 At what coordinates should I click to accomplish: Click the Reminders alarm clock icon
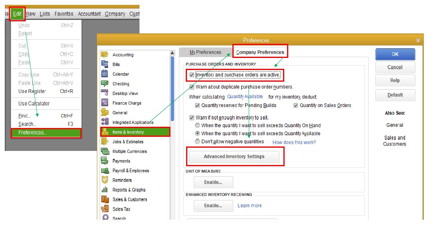(105, 180)
